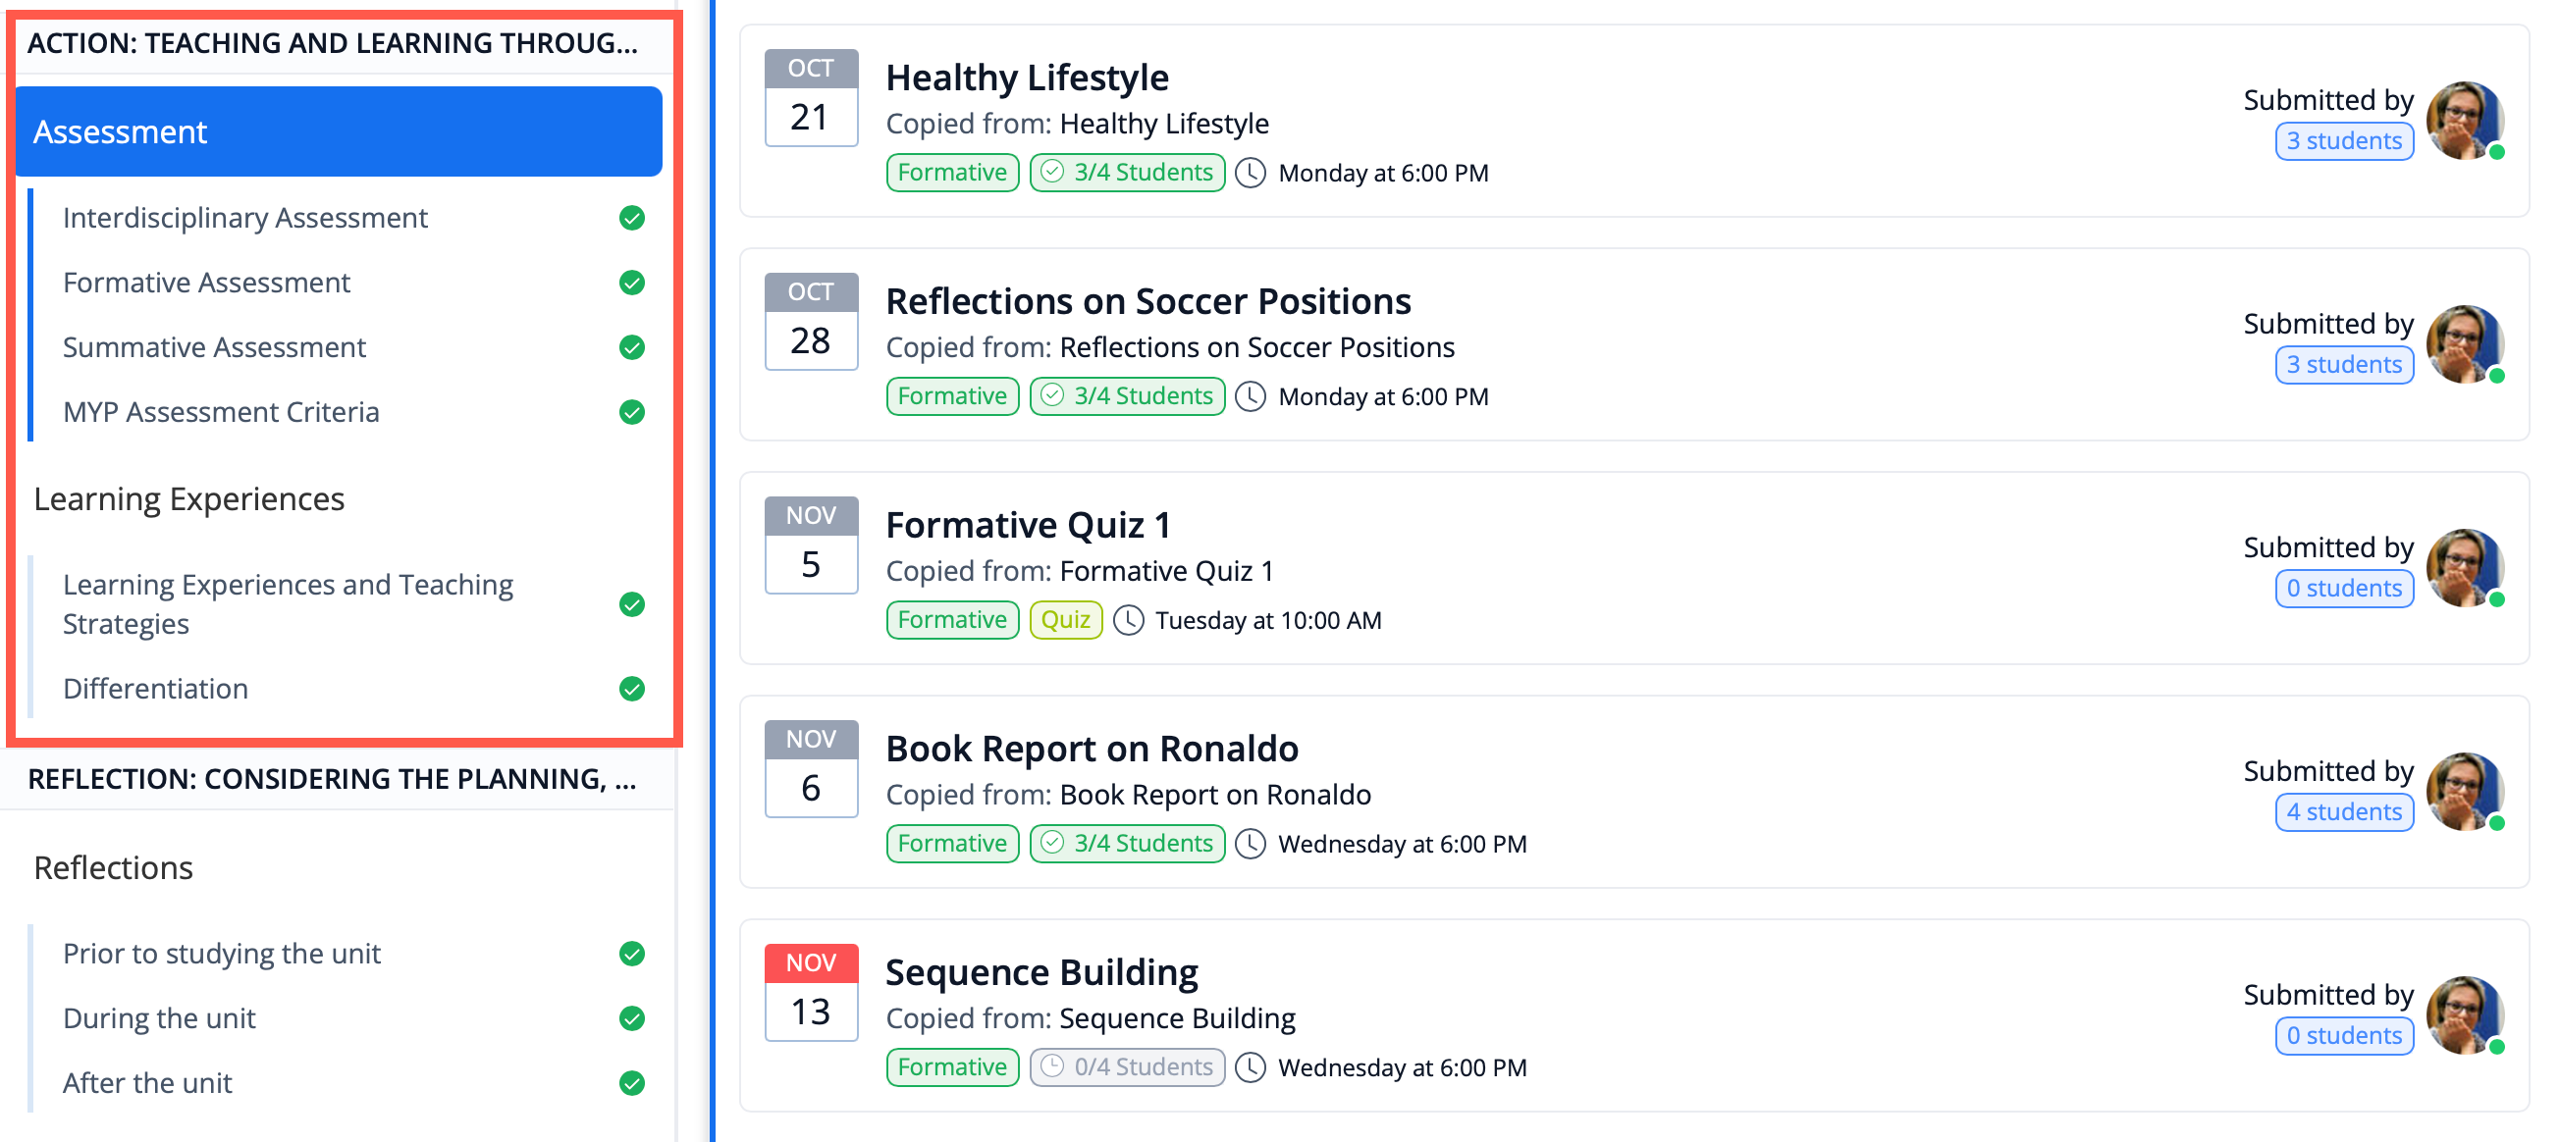Image resolution: width=2560 pixels, height=1142 pixels.
Task: Select the Assessment menu item
Action: (x=338, y=132)
